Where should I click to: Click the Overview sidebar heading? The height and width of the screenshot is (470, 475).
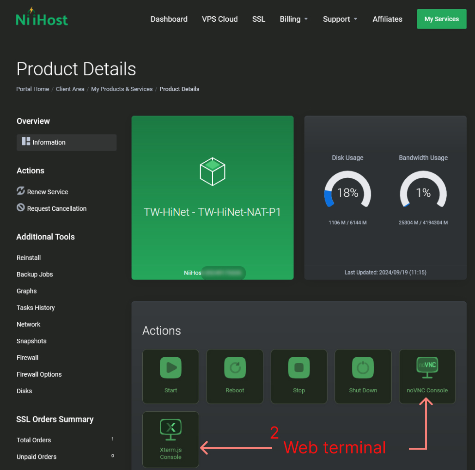coord(33,121)
